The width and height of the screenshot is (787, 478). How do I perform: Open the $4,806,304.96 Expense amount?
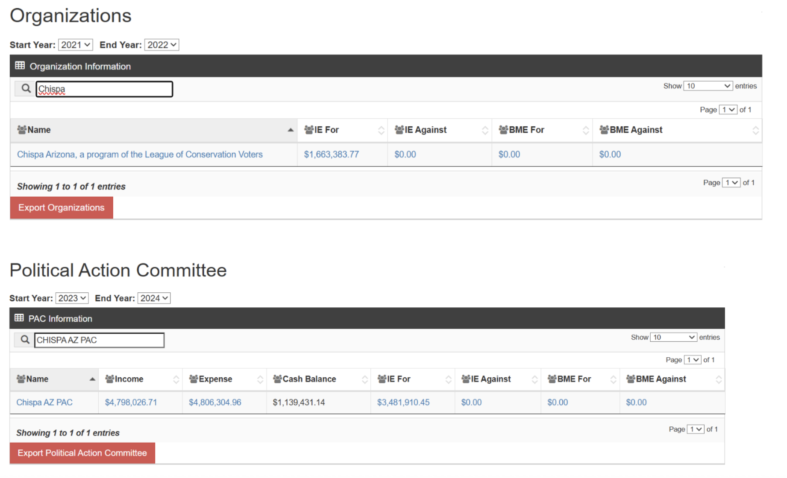[215, 402]
